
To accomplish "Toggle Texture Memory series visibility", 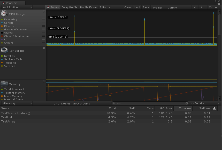I will [x=2, y=93].
